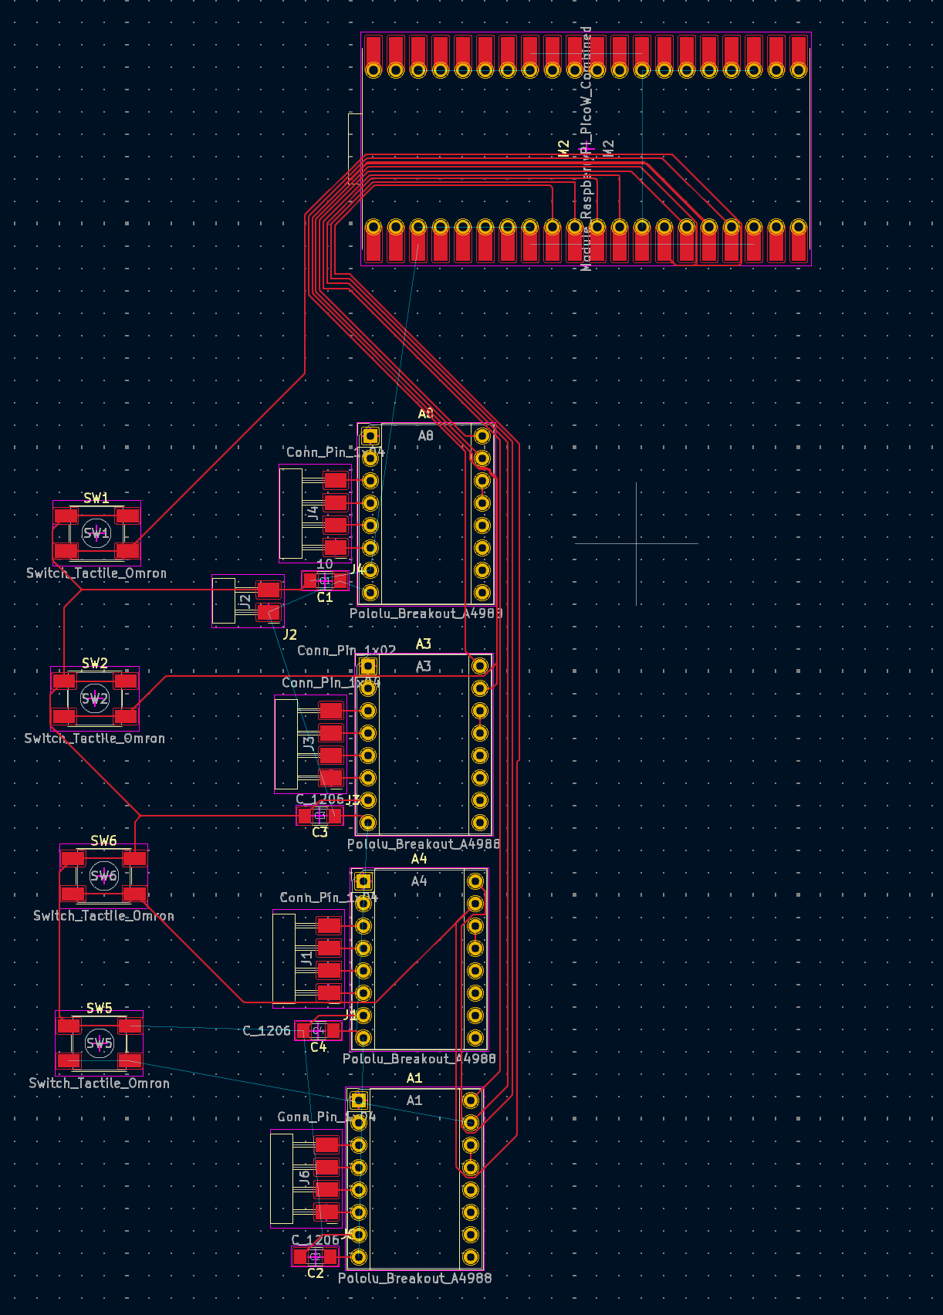Click the C_1206 label above C3
Viewport: 943px width, 1315px height.
pyautogui.click(x=319, y=799)
